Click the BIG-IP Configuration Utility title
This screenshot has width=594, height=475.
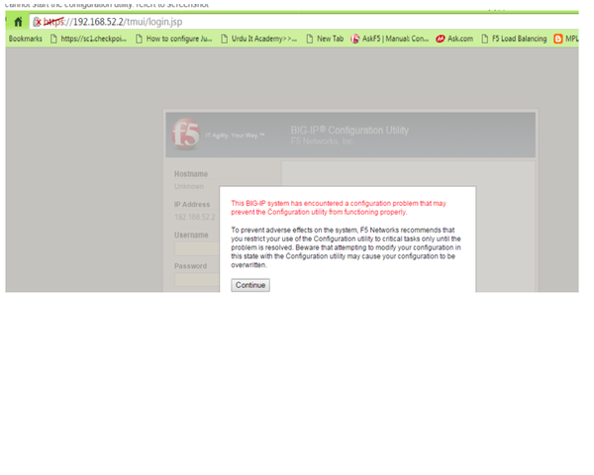click(349, 131)
